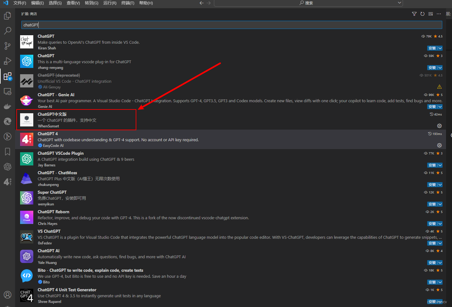Viewport: 452px width, 307px height.
Task: Open the Edge tools icon in activity bar
Action: tap(8, 121)
